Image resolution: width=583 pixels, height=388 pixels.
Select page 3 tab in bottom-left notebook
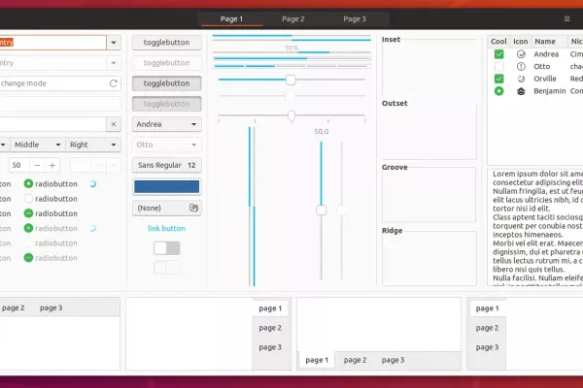pyautogui.click(x=51, y=307)
